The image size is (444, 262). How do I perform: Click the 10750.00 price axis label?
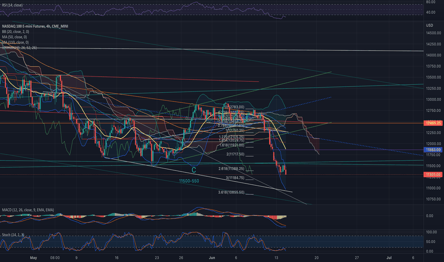[434, 199]
